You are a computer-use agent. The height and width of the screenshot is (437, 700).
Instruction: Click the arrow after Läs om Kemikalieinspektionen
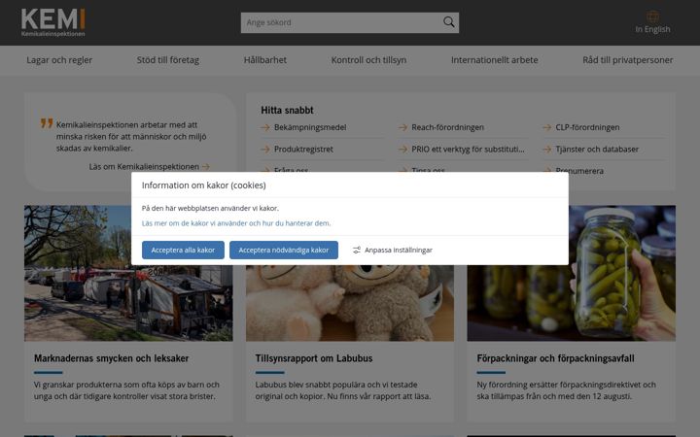(x=206, y=167)
